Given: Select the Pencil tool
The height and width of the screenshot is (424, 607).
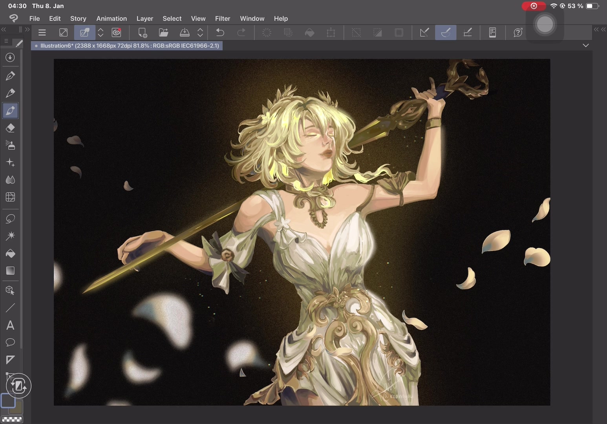Looking at the screenshot, I should 10,93.
